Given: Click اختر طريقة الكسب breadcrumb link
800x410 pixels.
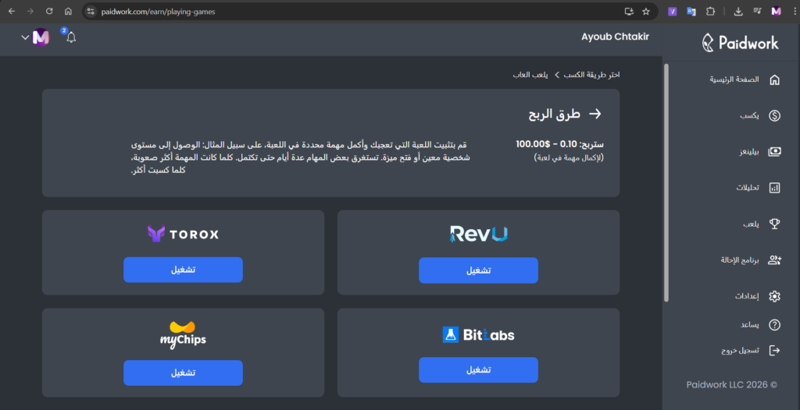Looking at the screenshot, I should pyautogui.click(x=592, y=75).
